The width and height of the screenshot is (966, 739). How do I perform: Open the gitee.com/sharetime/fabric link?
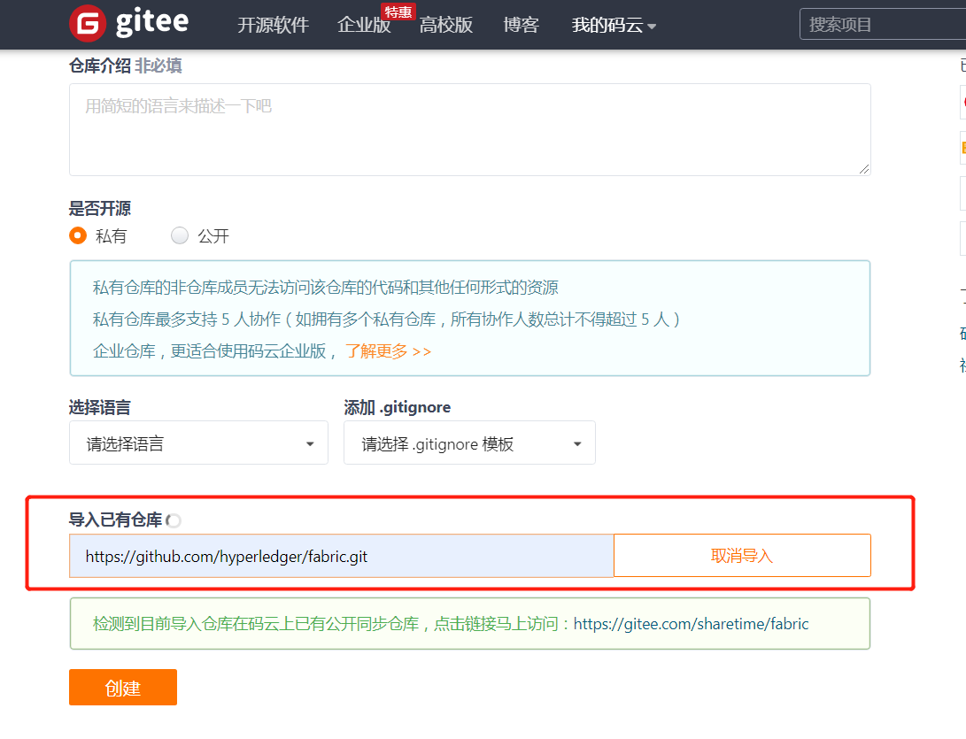691,624
